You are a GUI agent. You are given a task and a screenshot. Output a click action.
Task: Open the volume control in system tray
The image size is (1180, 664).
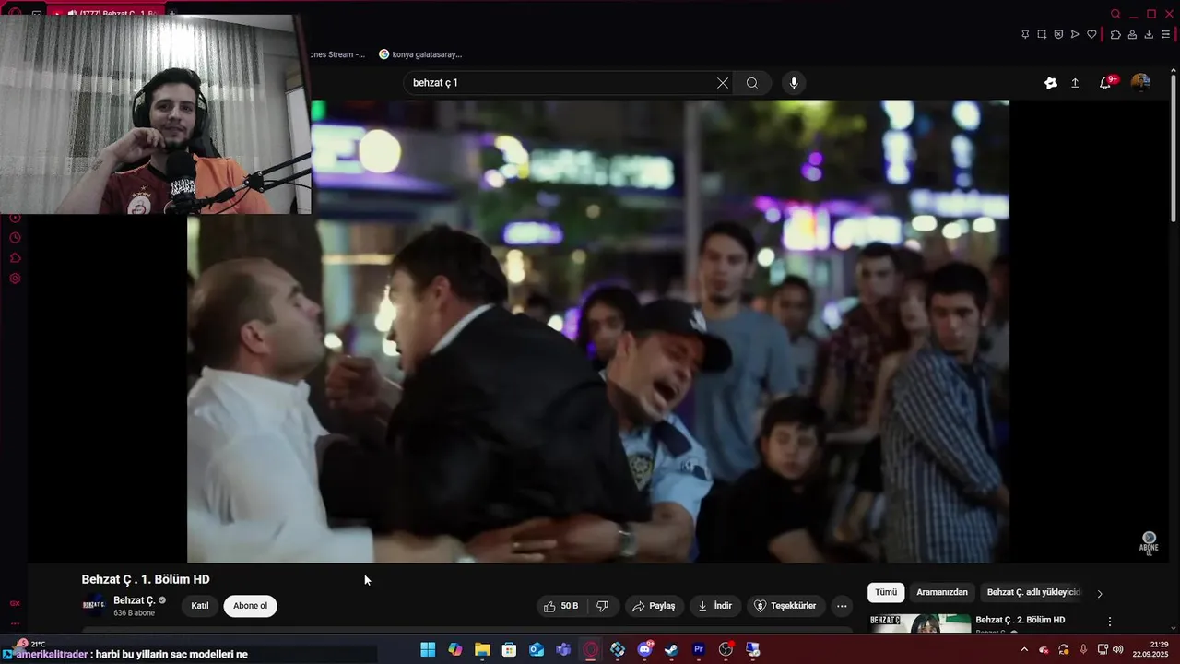pyautogui.click(x=1118, y=649)
